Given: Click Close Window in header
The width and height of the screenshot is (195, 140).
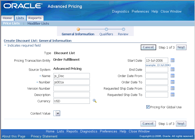Looking at the screenshot, I should 171,12.
